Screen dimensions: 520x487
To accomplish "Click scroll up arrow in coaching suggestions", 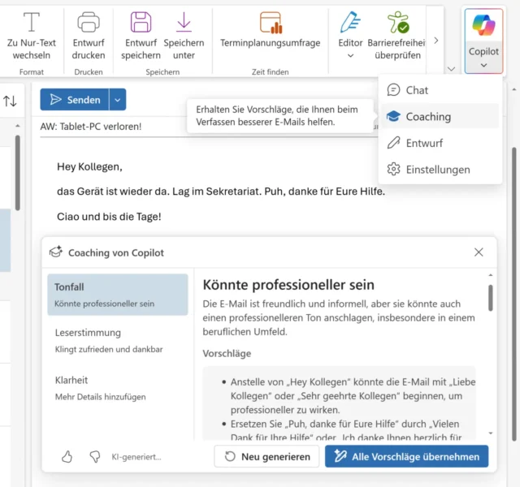I will [491, 275].
